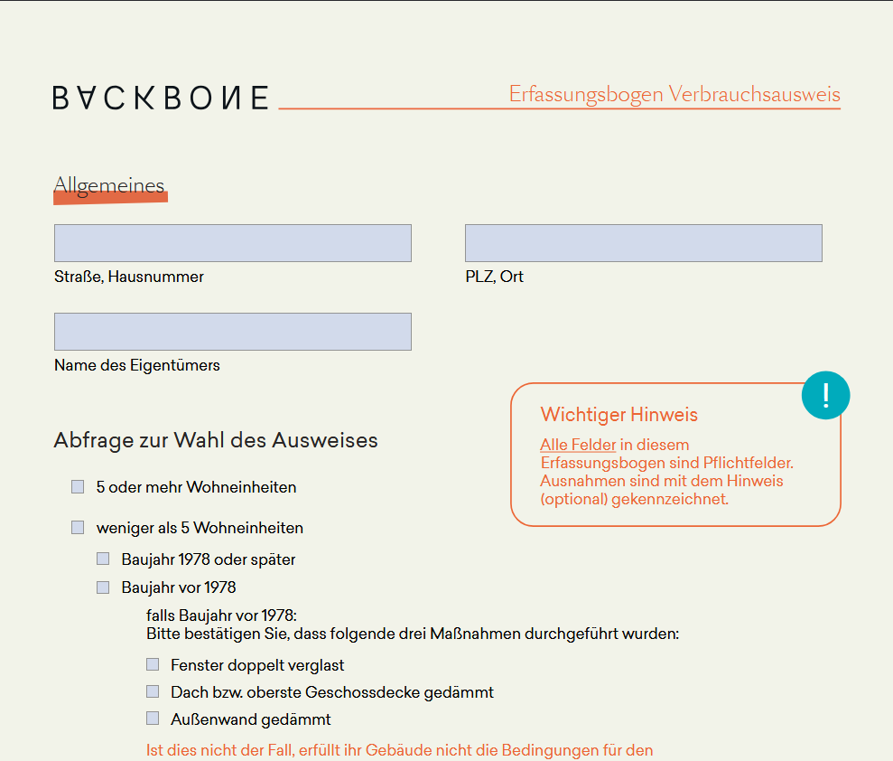Click the 'Abfrage zur Wahl des Ausweises' heading
The height and width of the screenshot is (761, 893).
click(216, 439)
